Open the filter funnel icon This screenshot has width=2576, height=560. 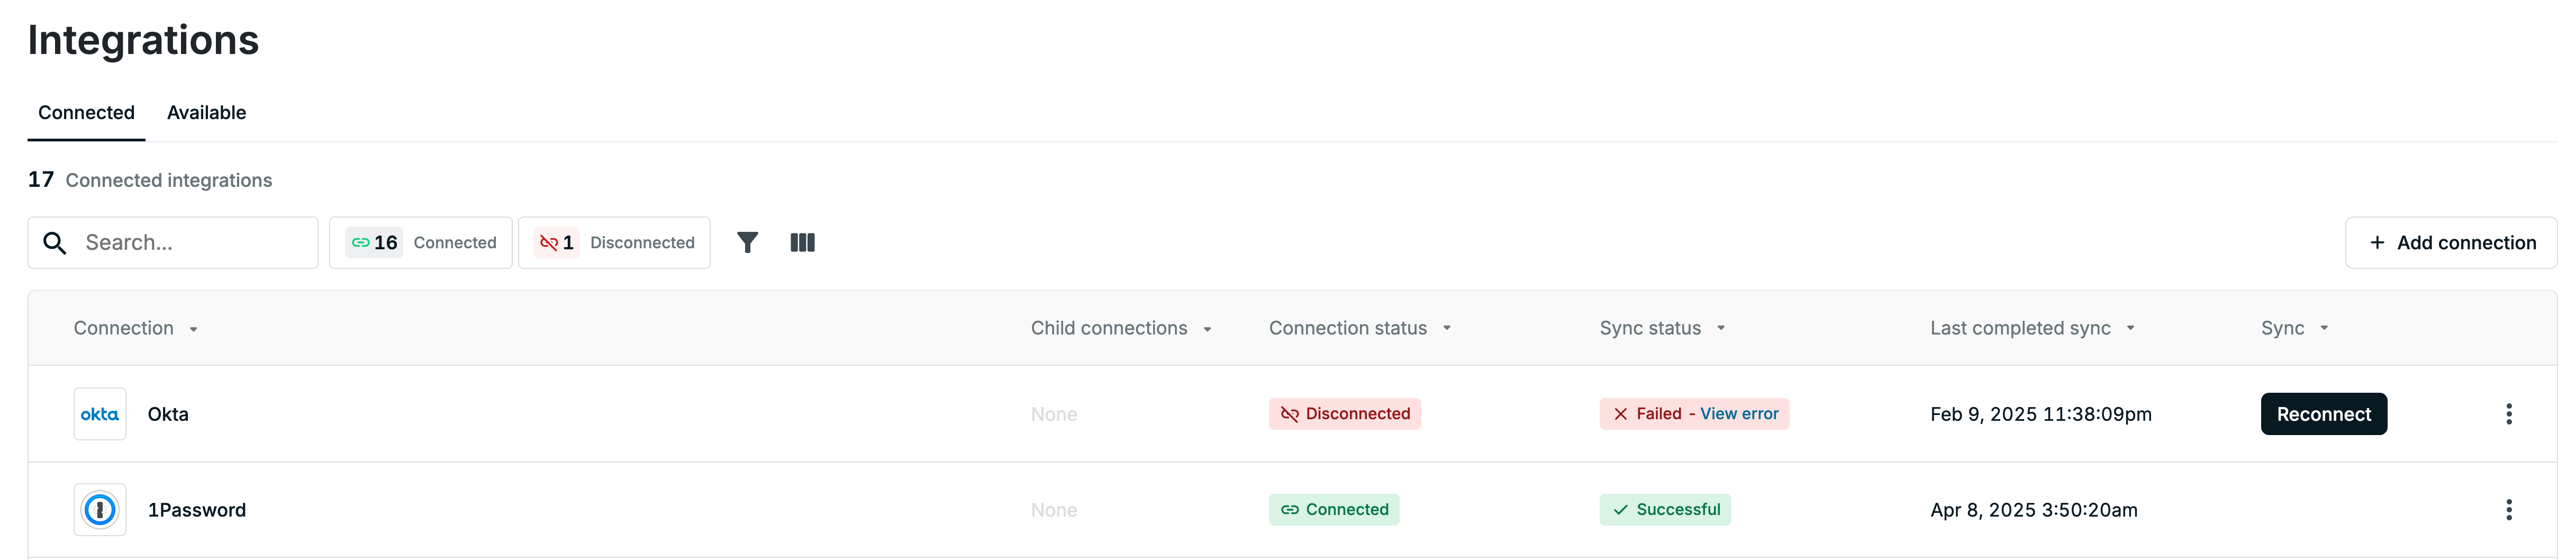click(x=747, y=243)
